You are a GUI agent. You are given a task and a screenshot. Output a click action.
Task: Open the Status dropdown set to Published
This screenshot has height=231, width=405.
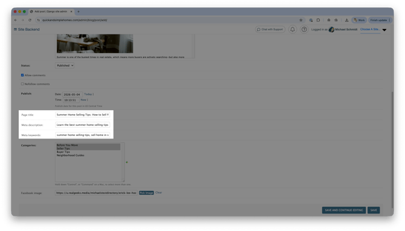pyautogui.click(x=65, y=66)
